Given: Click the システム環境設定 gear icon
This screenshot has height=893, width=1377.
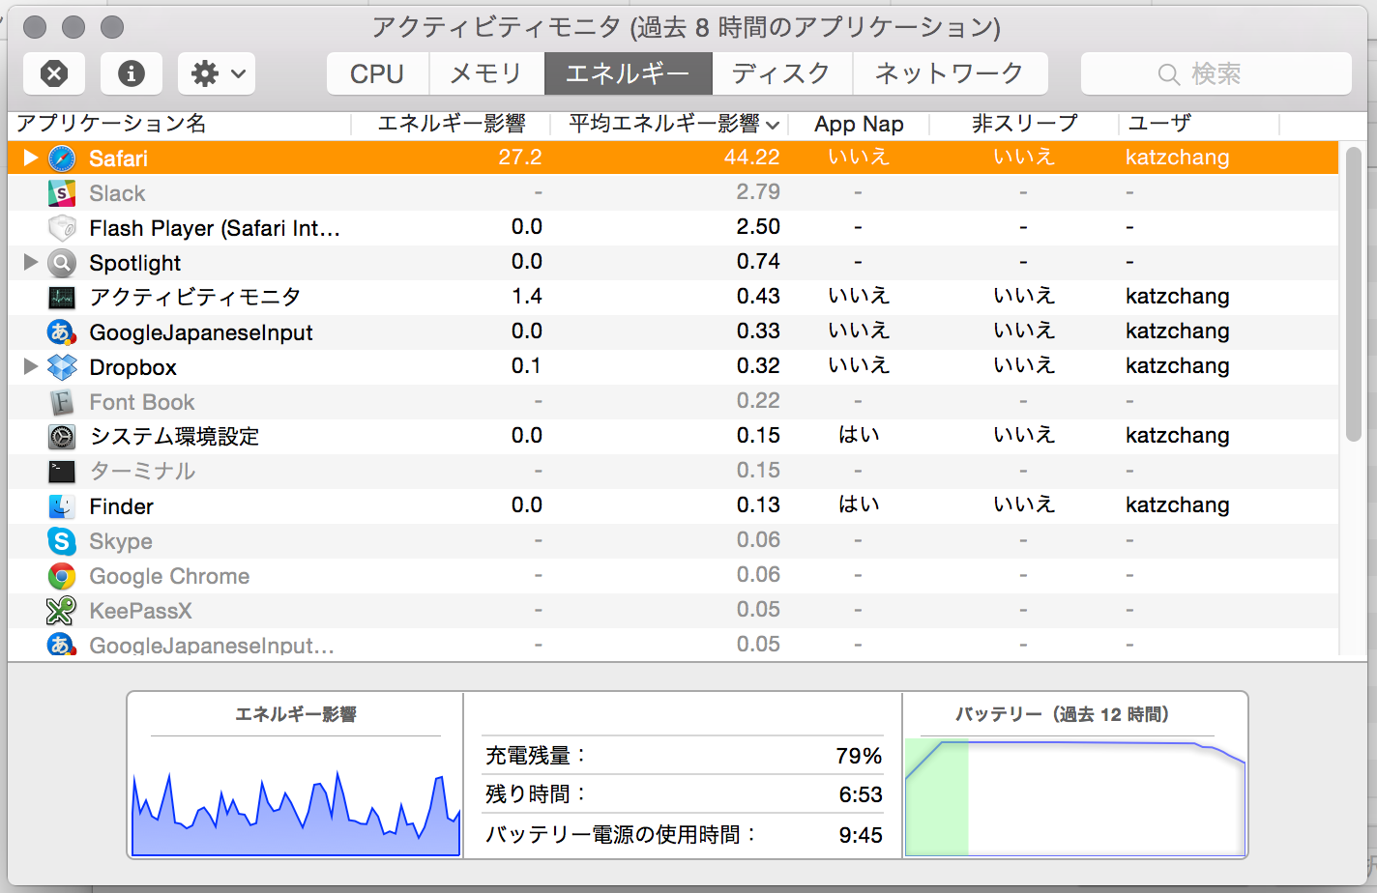Looking at the screenshot, I should [62, 437].
